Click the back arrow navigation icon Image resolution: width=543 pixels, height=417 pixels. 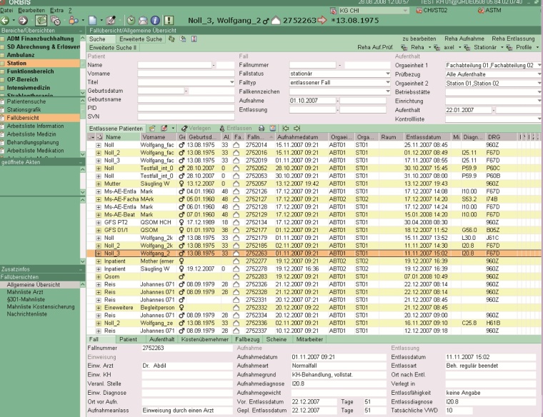click(6, 21)
